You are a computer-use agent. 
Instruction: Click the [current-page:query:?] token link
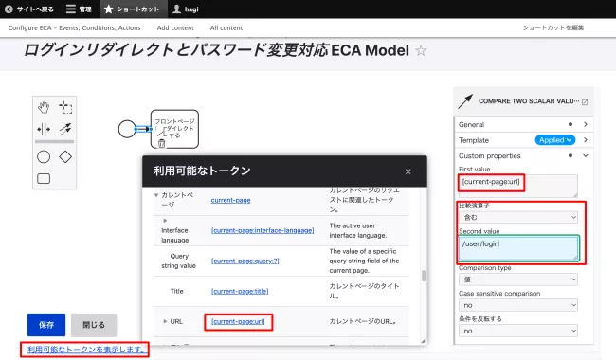245,261
